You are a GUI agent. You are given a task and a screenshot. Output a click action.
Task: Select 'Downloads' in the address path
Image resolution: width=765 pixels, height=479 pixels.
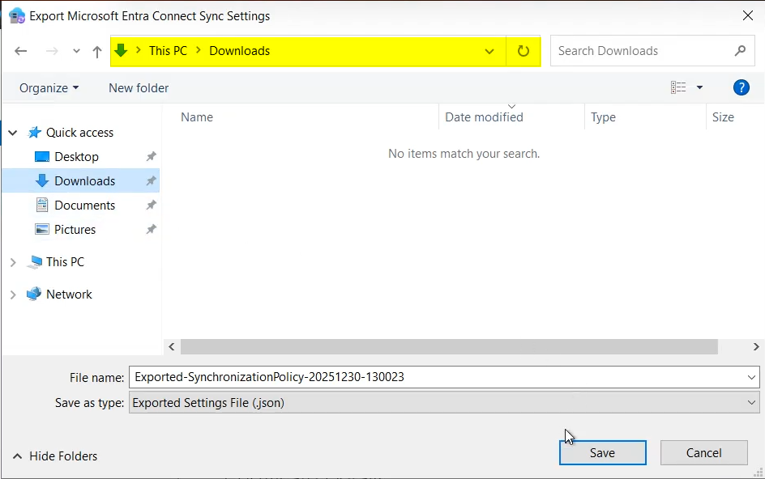(x=239, y=51)
